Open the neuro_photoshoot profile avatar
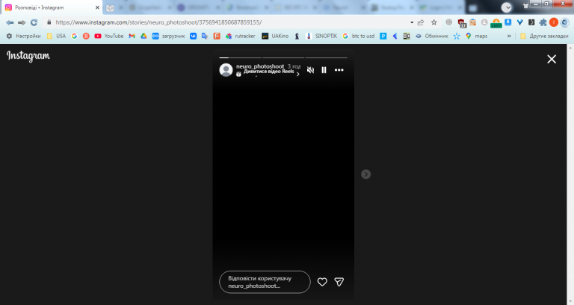574x305 pixels. [226, 70]
